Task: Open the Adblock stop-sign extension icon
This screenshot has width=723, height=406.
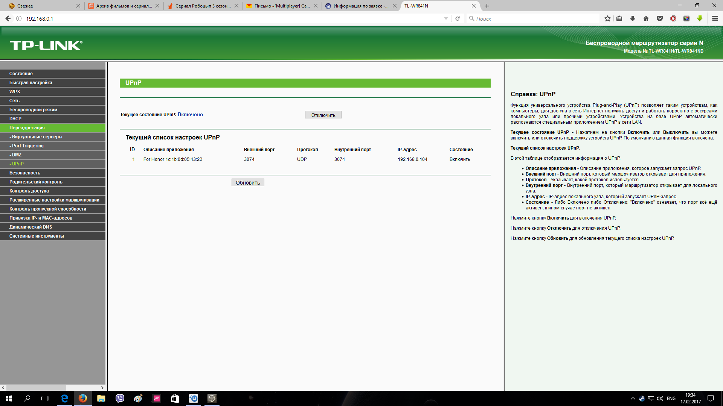Action: [x=673, y=18]
